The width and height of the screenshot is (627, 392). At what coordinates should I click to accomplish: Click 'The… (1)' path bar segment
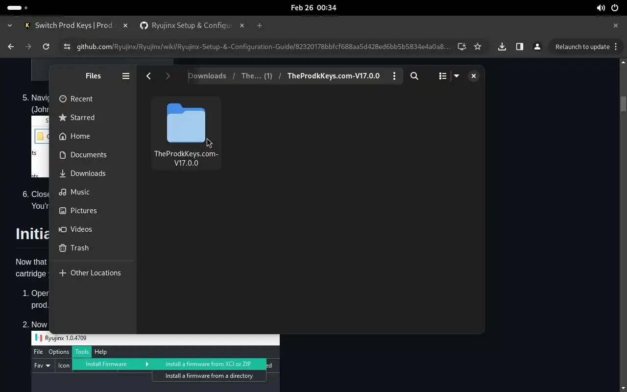[x=257, y=76]
